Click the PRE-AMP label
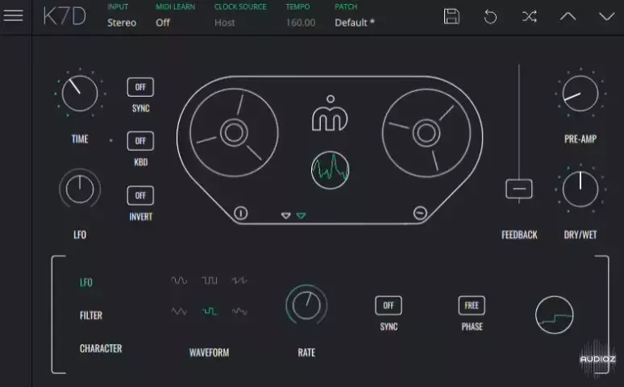624x387 pixels. pos(580,139)
